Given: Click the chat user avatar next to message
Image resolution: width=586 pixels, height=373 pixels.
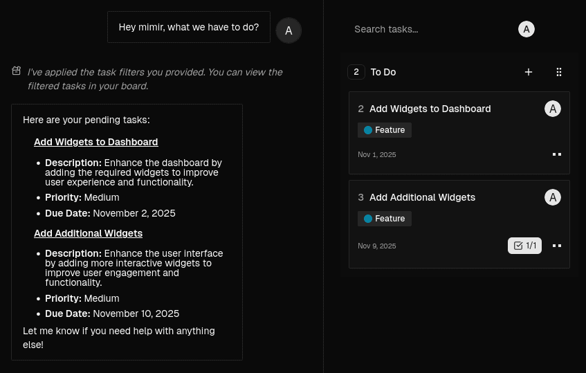Looking at the screenshot, I should tap(289, 30).
